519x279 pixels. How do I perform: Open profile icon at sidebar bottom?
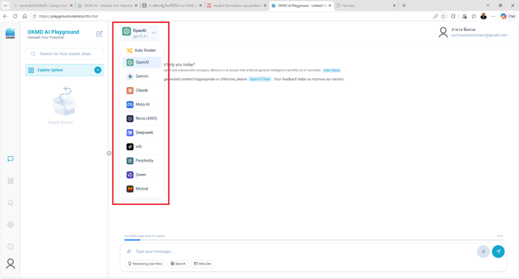[x=11, y=264]
